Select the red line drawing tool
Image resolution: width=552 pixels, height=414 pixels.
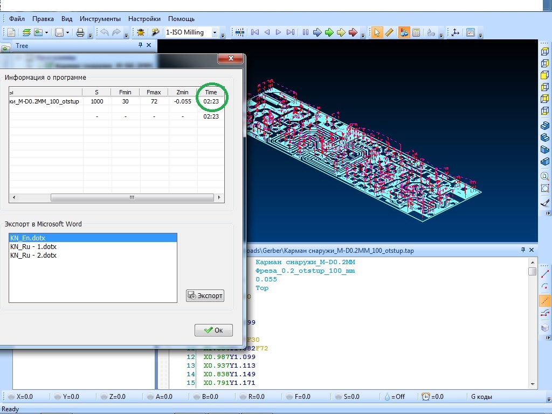[544, 273]
